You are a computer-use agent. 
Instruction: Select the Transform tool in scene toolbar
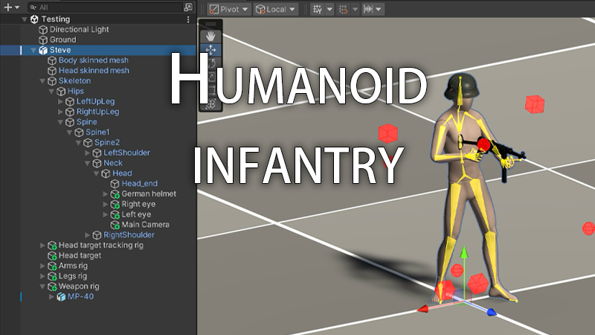coord(210,104)
